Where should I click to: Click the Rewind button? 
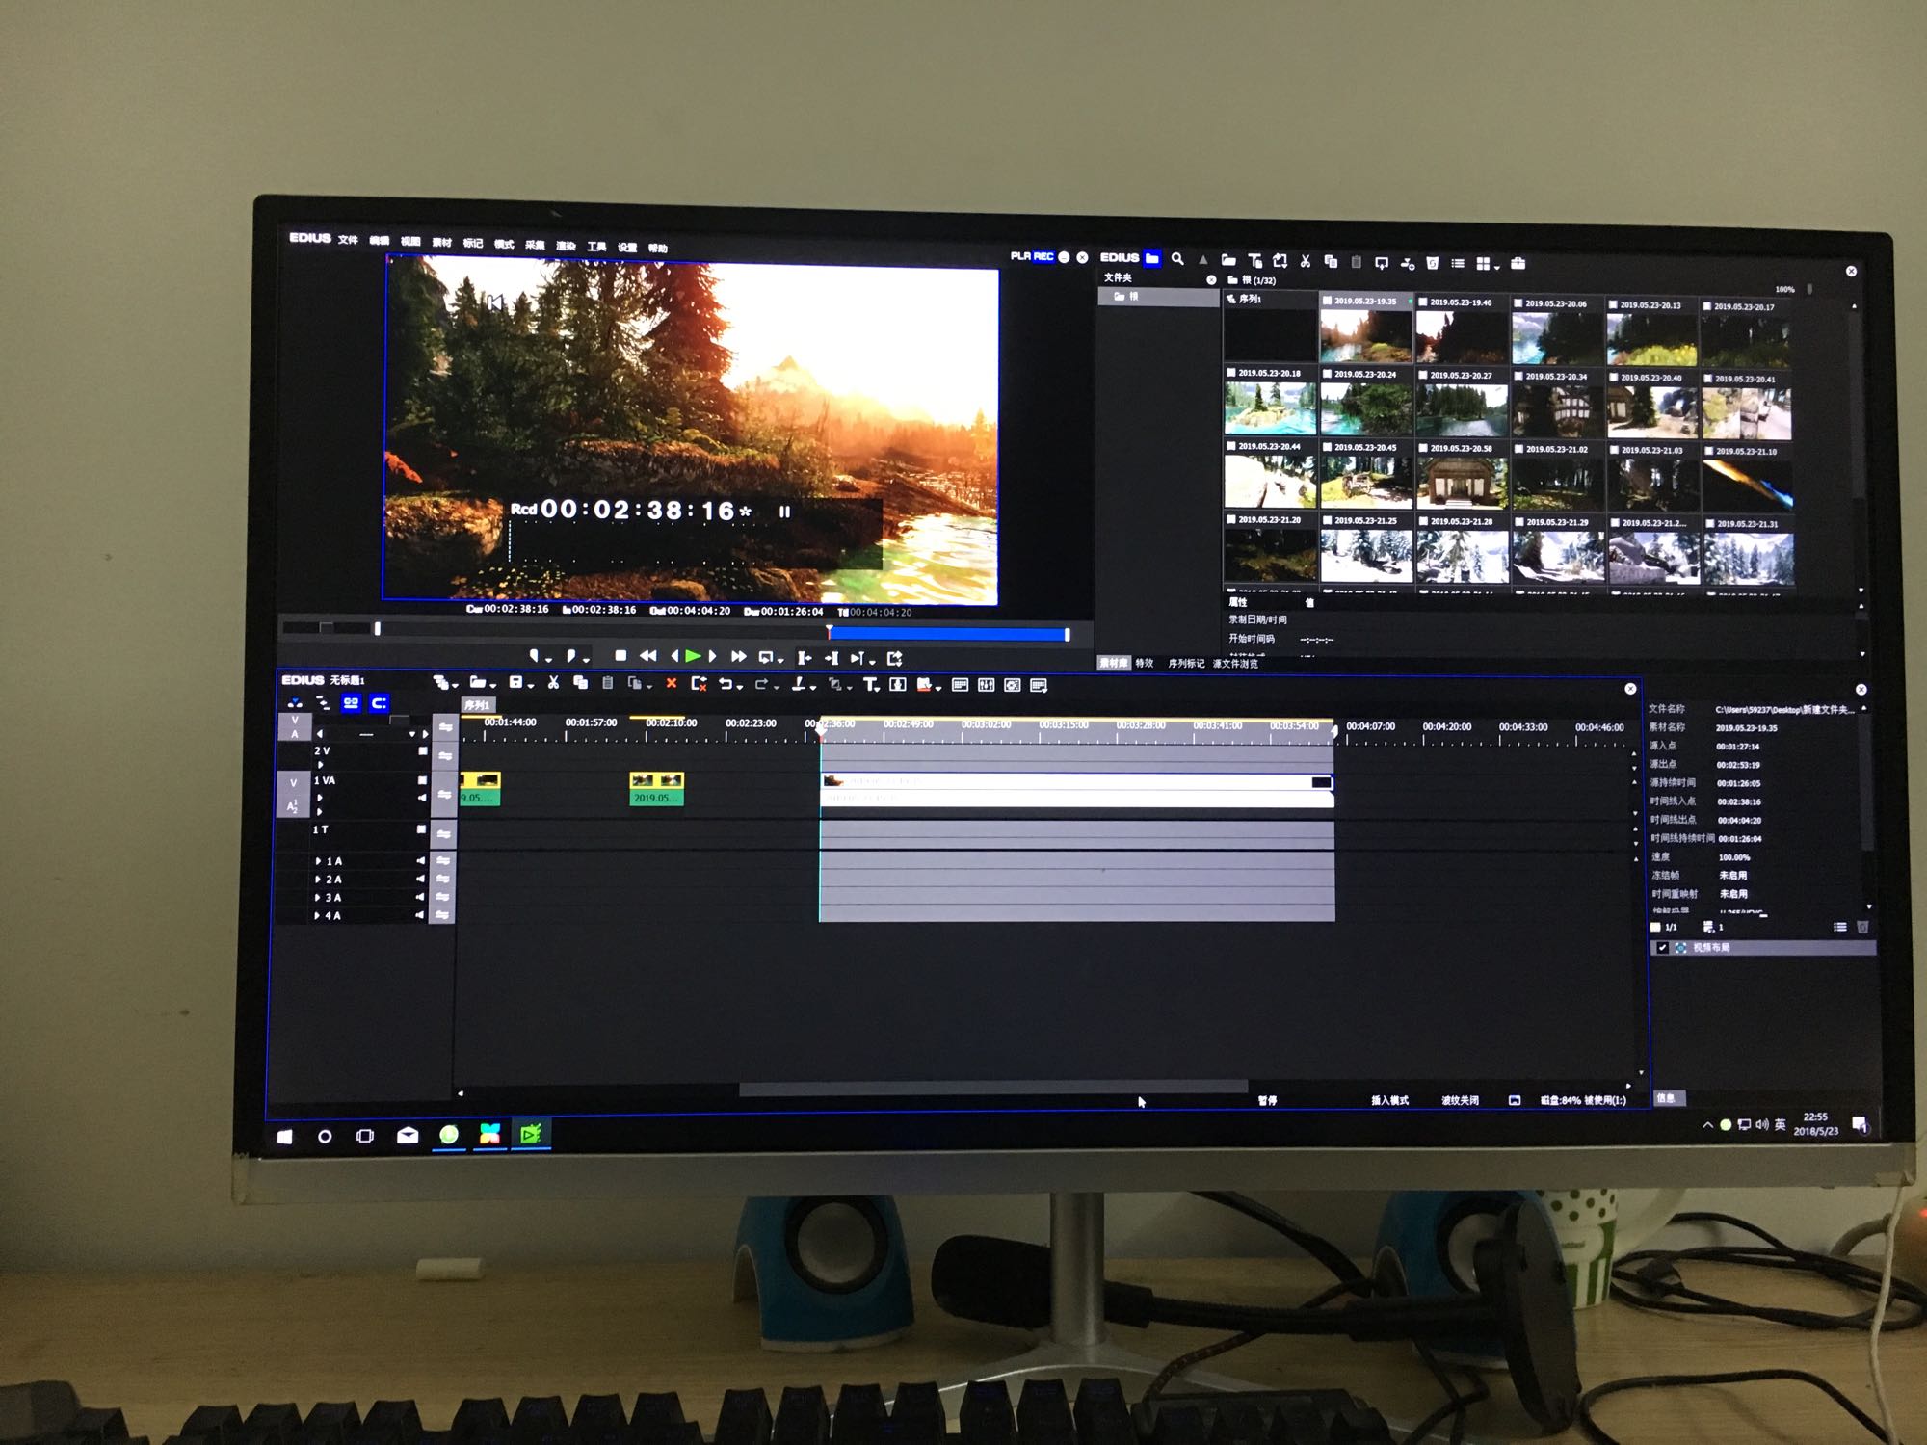[648, 655]
